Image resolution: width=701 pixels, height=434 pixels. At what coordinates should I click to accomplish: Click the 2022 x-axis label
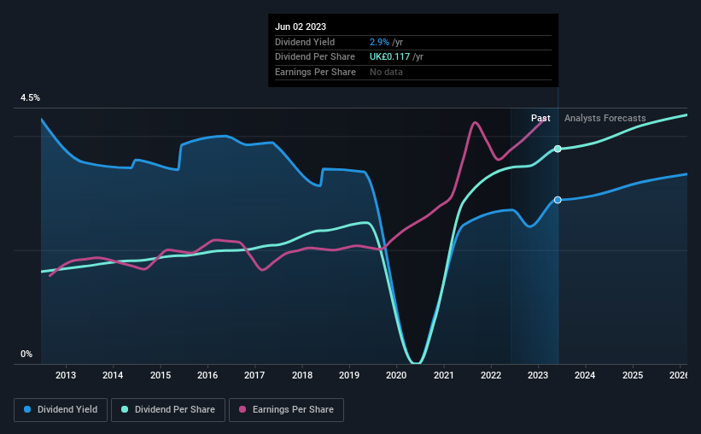(491, 375)
